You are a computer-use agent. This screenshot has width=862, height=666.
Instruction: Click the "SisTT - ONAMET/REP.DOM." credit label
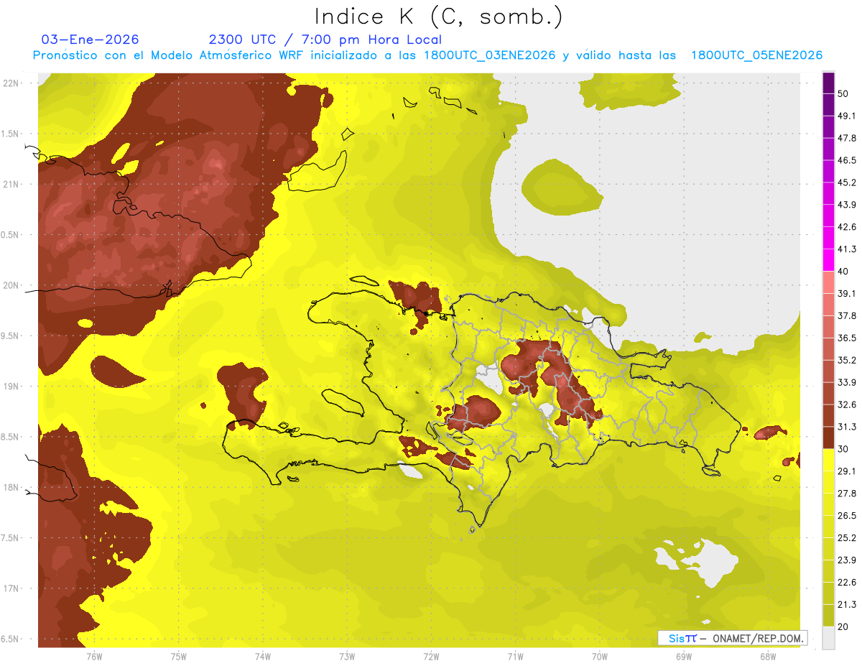(733, 638)
